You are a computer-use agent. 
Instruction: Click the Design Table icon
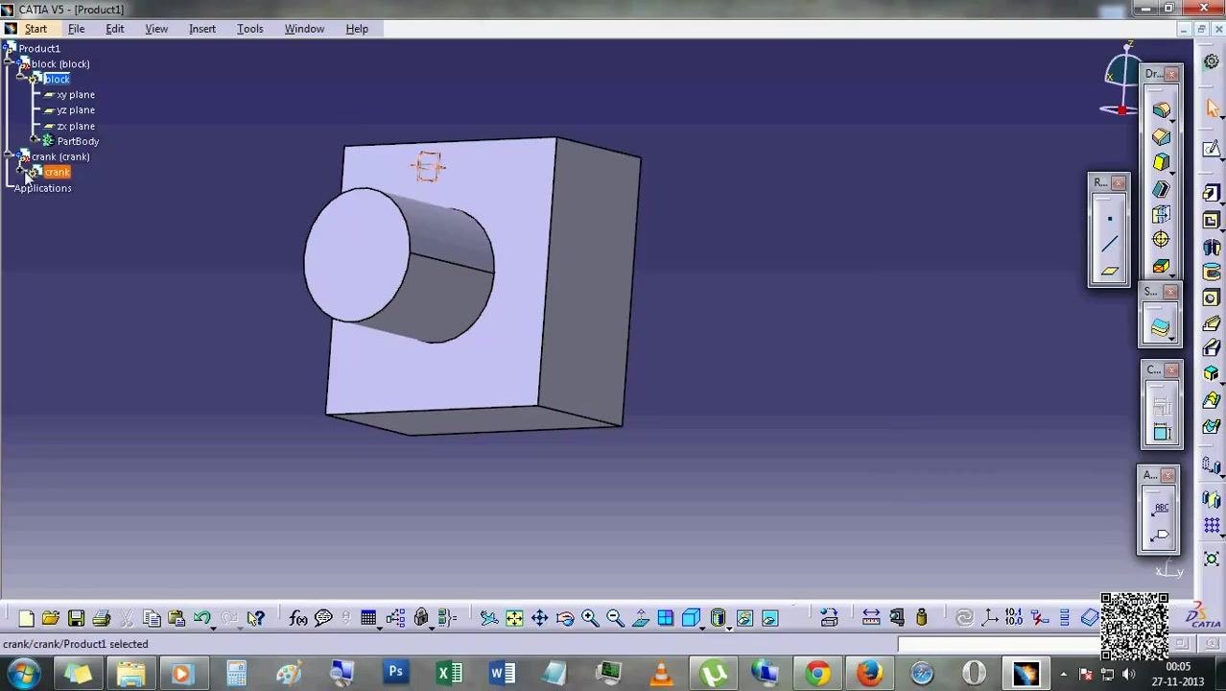368,619
